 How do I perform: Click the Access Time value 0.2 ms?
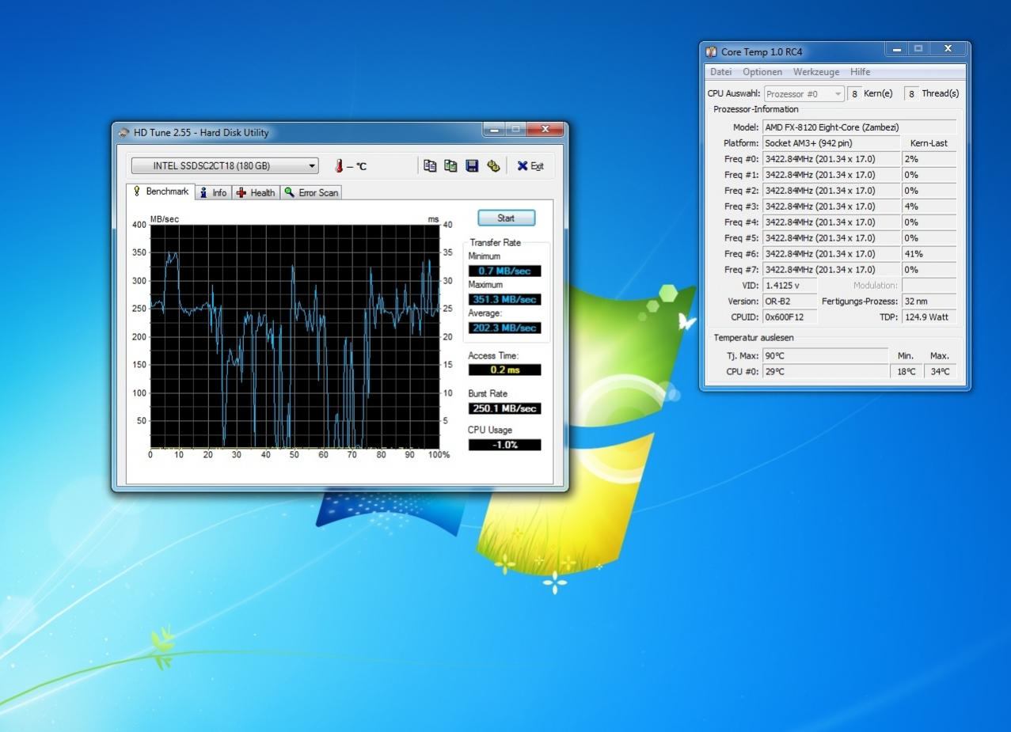[x=504, y=370]
